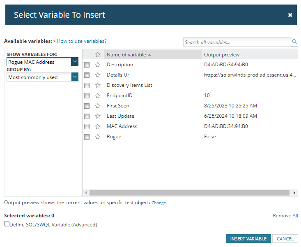Viewport: 301px width, 247px height.
Task: Click the 6/25/2024 10:18:09 AM value
Action: coord(230,116)
